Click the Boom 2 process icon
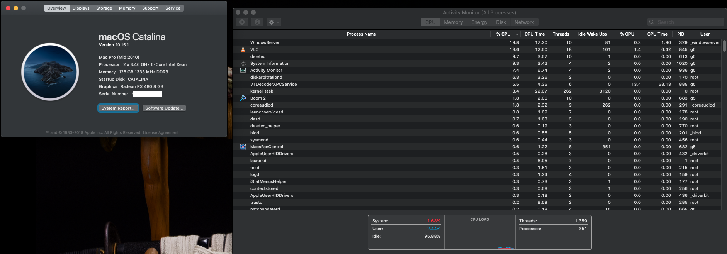This screenshot has width=727, height=254. [243, 98]
